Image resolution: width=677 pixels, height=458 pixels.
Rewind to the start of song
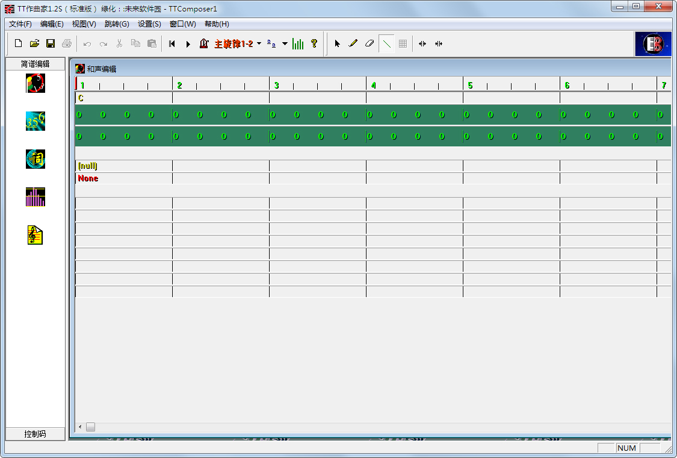(172, 43)
